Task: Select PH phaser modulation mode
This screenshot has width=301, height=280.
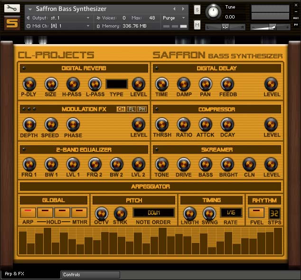Action: point(142,109)
